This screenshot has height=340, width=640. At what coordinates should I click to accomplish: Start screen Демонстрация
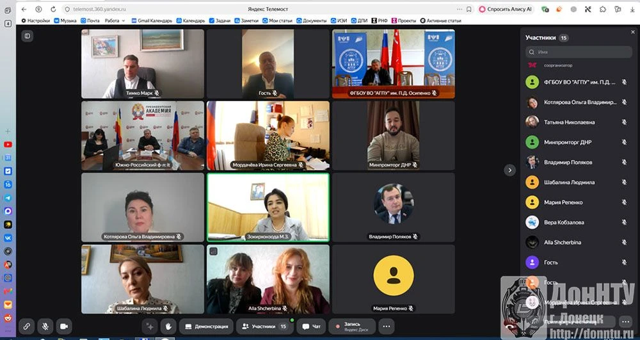pyautogui.click(x=206, y=327)
